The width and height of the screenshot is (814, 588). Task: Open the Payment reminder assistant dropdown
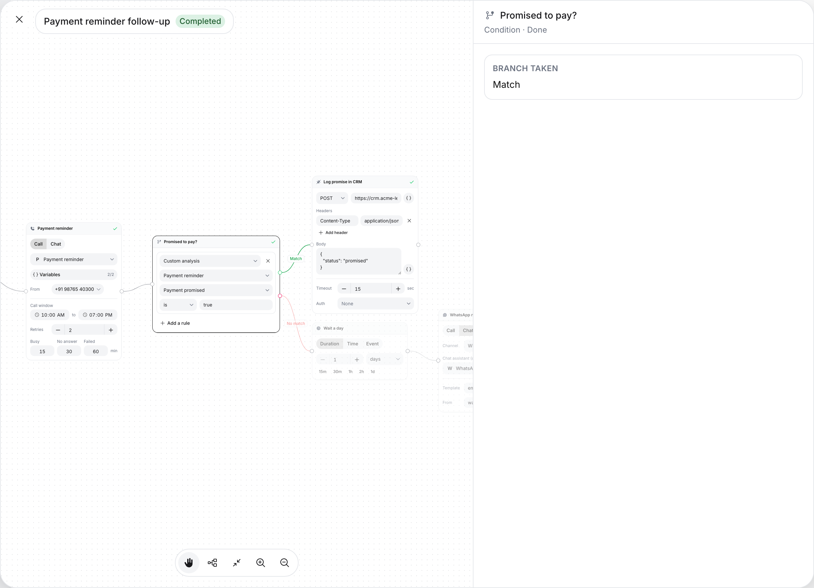click(73, 259)
